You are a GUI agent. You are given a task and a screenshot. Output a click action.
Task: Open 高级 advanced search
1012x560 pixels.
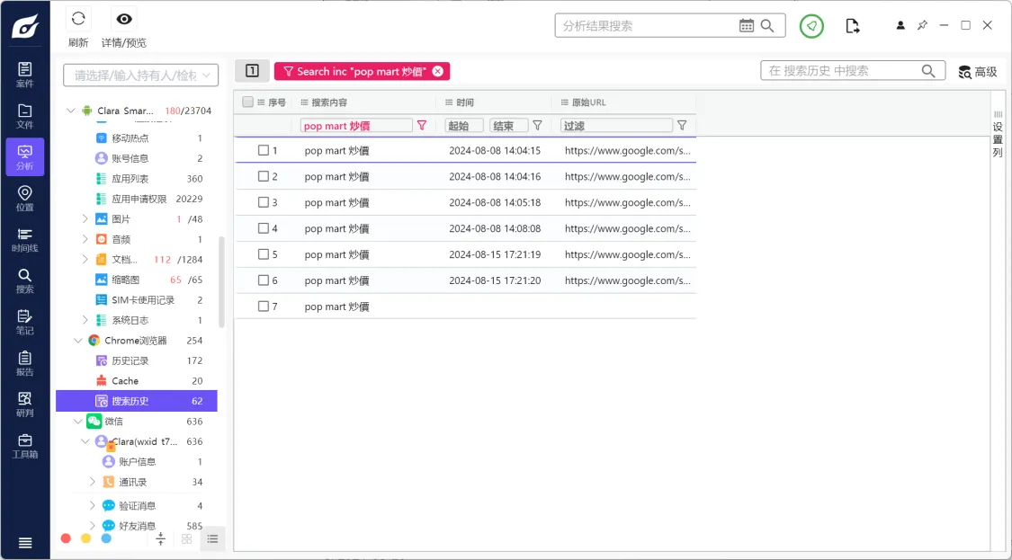[978, 72]
